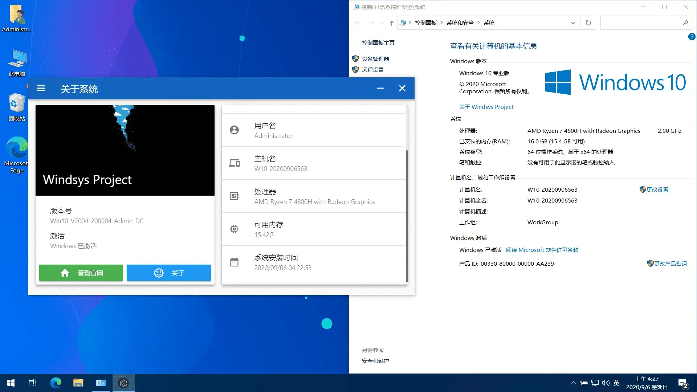Screen dimensions: 697x392
Task: Read Microsoft 软件许可条款 link
Action: [x=542, y=250]
